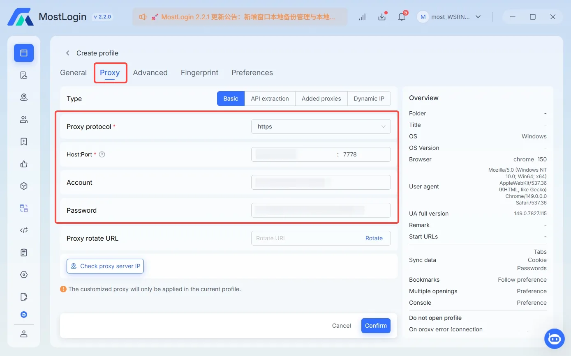
Task: Open the download icon with red dot
Action: click(x=382, y=17)
